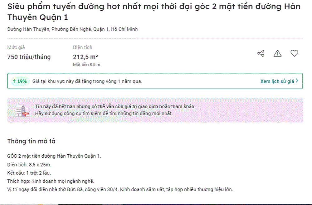Select the price '750 triệu/tháng'
Image resolution: width=312 pixels, height=205 pixels.
pos(29,57)
